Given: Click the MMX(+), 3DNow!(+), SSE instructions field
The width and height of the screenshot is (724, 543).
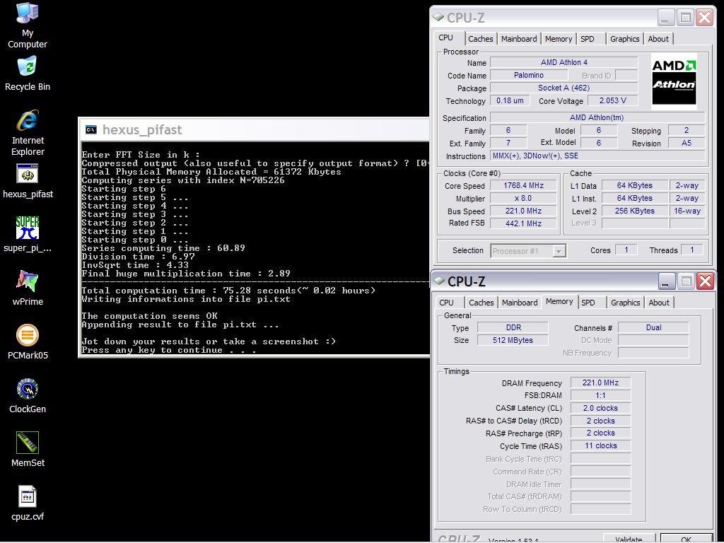Looking at the screenshot, I should click(x=597, y=156).
